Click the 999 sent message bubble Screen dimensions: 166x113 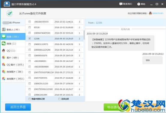point(152,60)
